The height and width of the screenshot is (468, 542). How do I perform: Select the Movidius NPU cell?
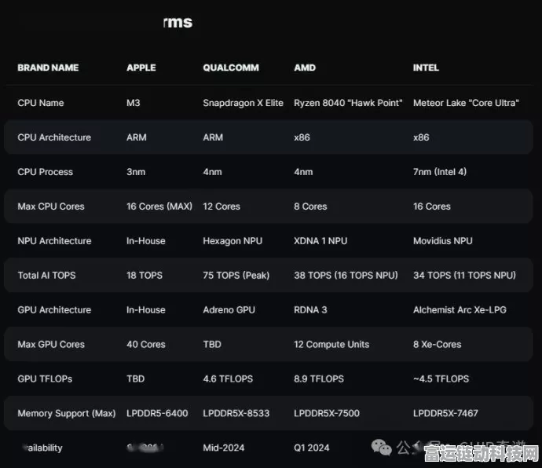[443, 241]
